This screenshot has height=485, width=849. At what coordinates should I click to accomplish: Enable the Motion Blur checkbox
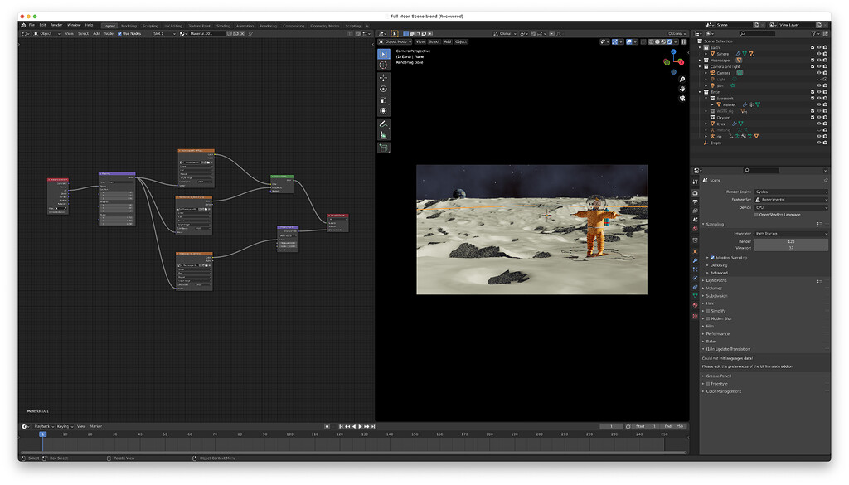[x=708, y=319]
